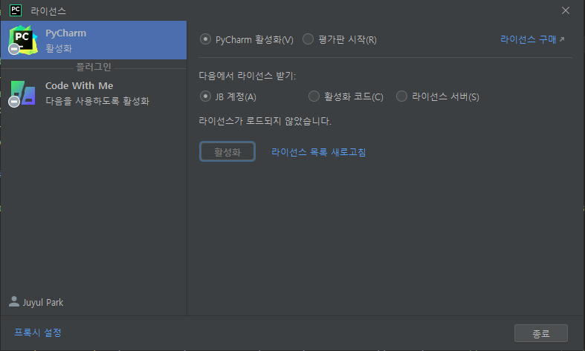585x351 pixels.
Task: Click the 라이선스 목록 새로고침 link
Action: (x=318, y=152)
